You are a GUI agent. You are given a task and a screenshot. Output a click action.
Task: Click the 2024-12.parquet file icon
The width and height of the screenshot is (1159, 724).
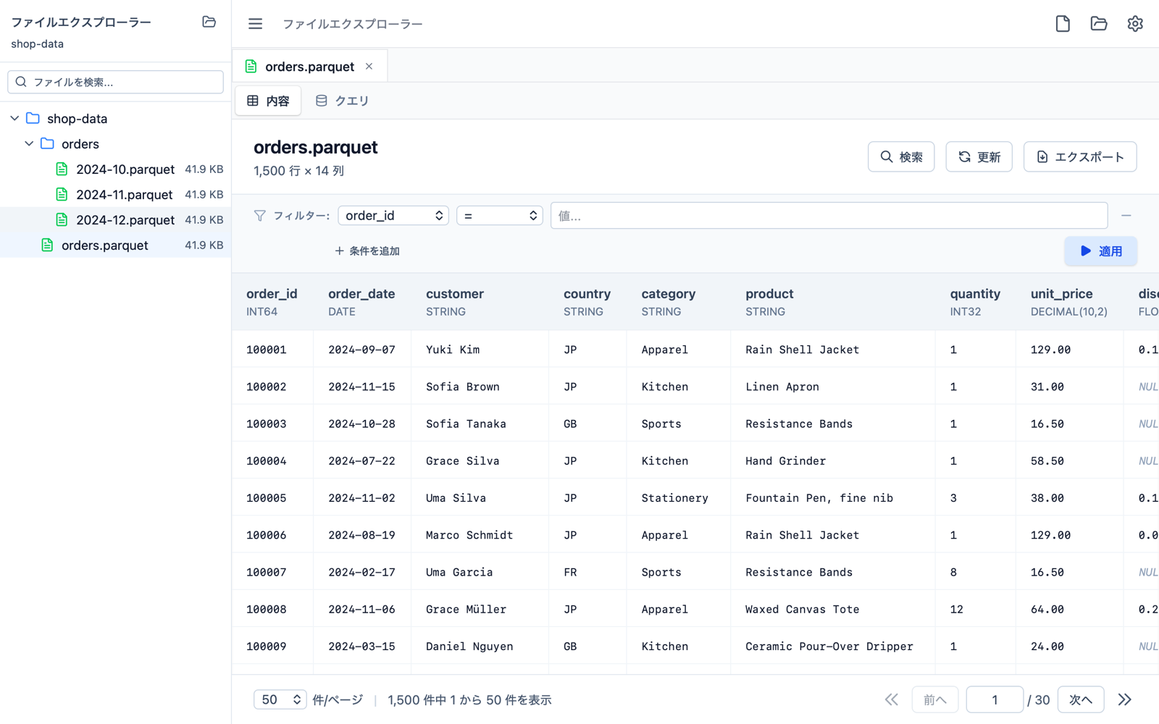(62, 219)
